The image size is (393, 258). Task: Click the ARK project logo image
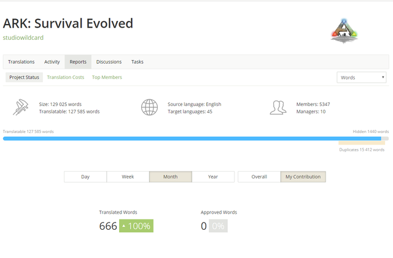pyautogui.click(x=344, y=31)
